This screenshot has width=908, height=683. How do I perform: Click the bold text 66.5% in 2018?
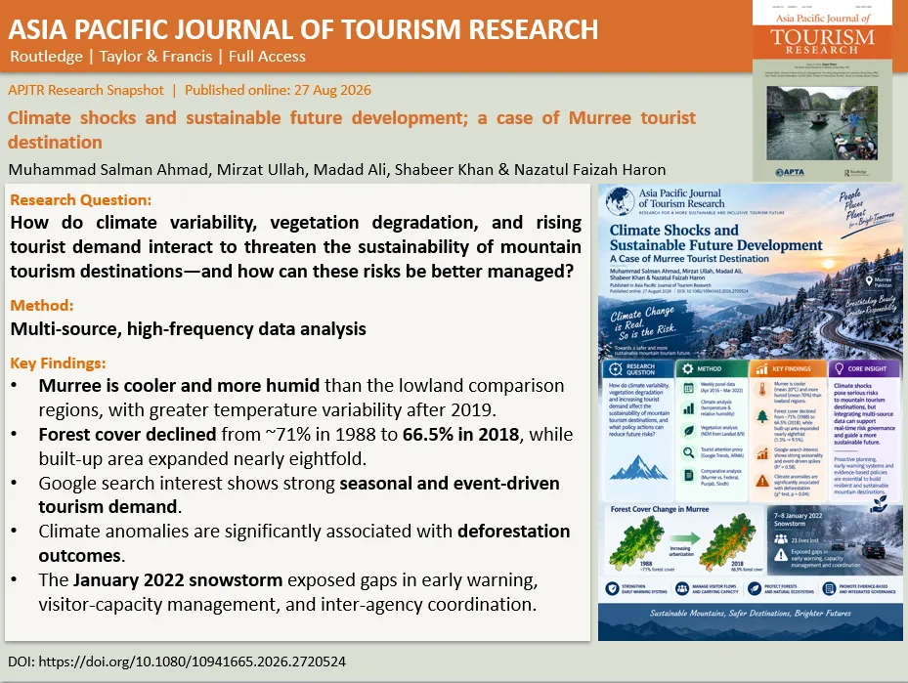(x=461, y=434)
